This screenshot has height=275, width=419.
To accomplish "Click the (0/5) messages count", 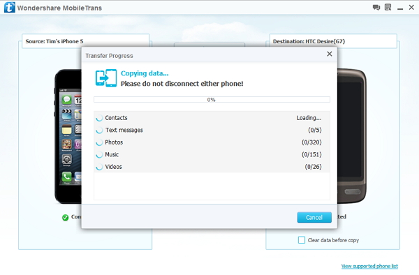I will tap(315, 130).
